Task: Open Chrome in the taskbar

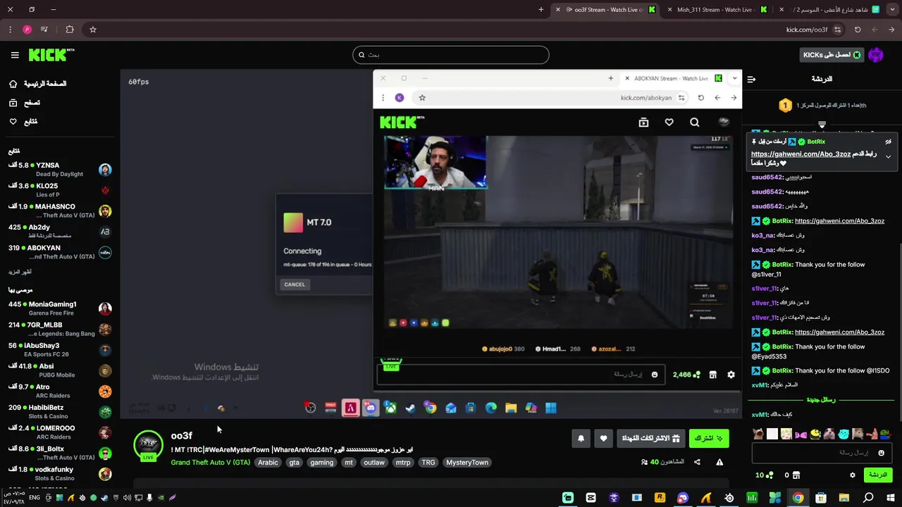Action: 798,498
